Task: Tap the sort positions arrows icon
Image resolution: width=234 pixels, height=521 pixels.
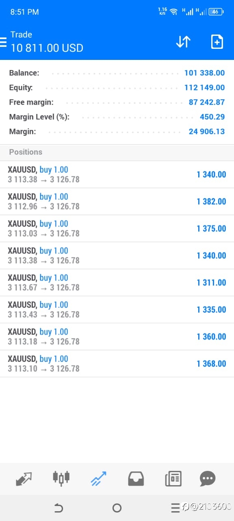Action: click(183, 42)
